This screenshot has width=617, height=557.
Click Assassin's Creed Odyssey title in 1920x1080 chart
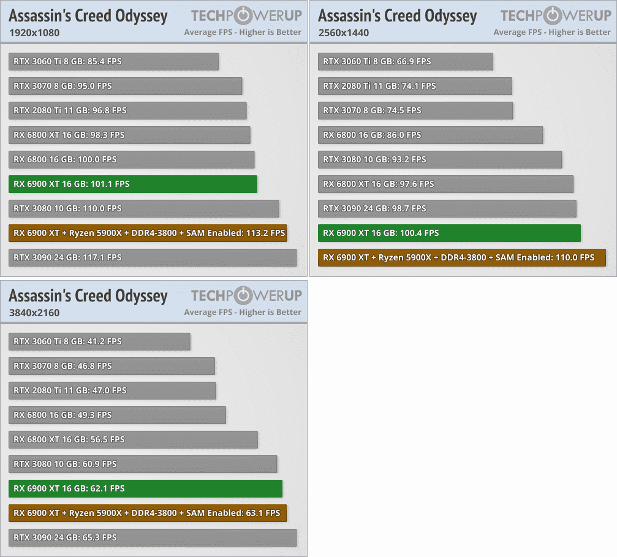point(88,16)
